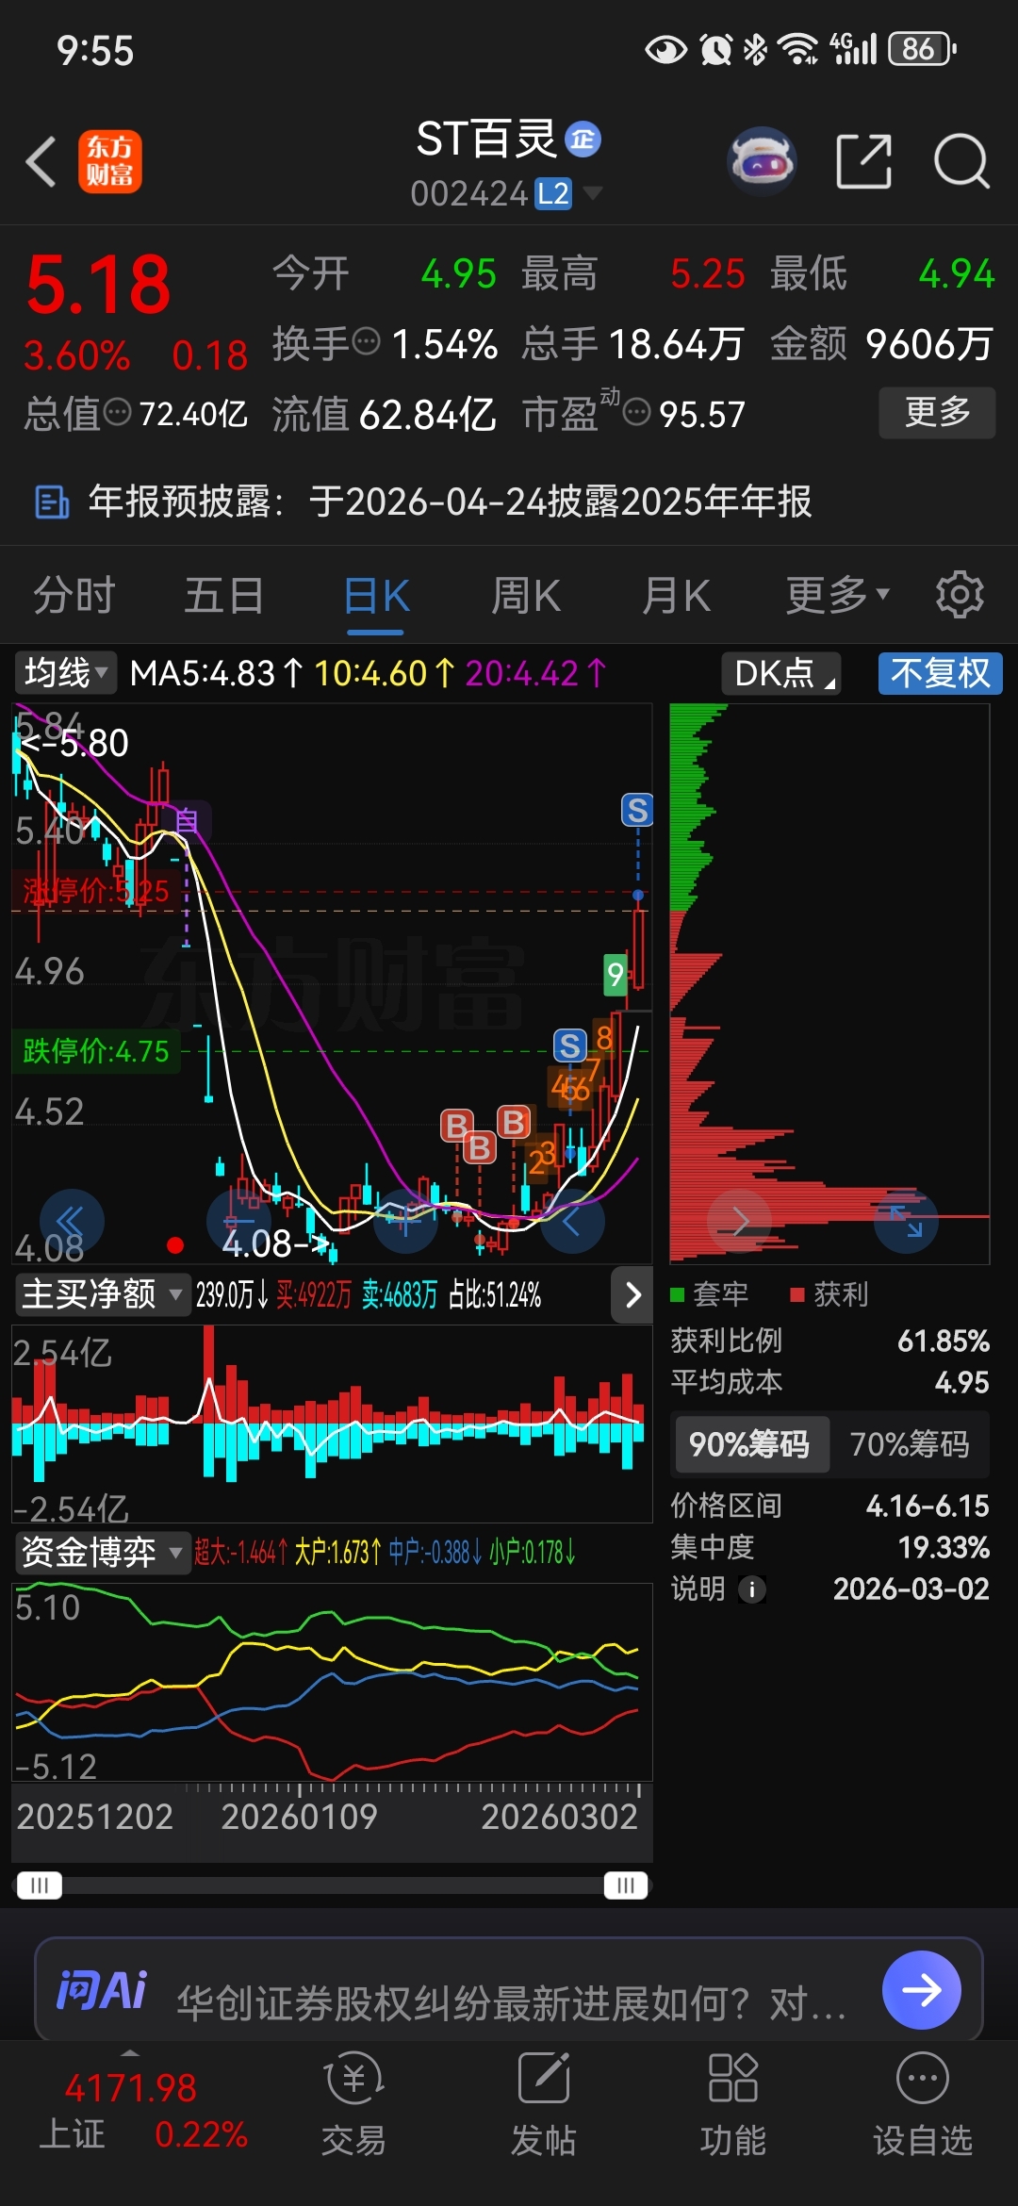Tap the share export icon
1018x2206 pixels.
864,161
